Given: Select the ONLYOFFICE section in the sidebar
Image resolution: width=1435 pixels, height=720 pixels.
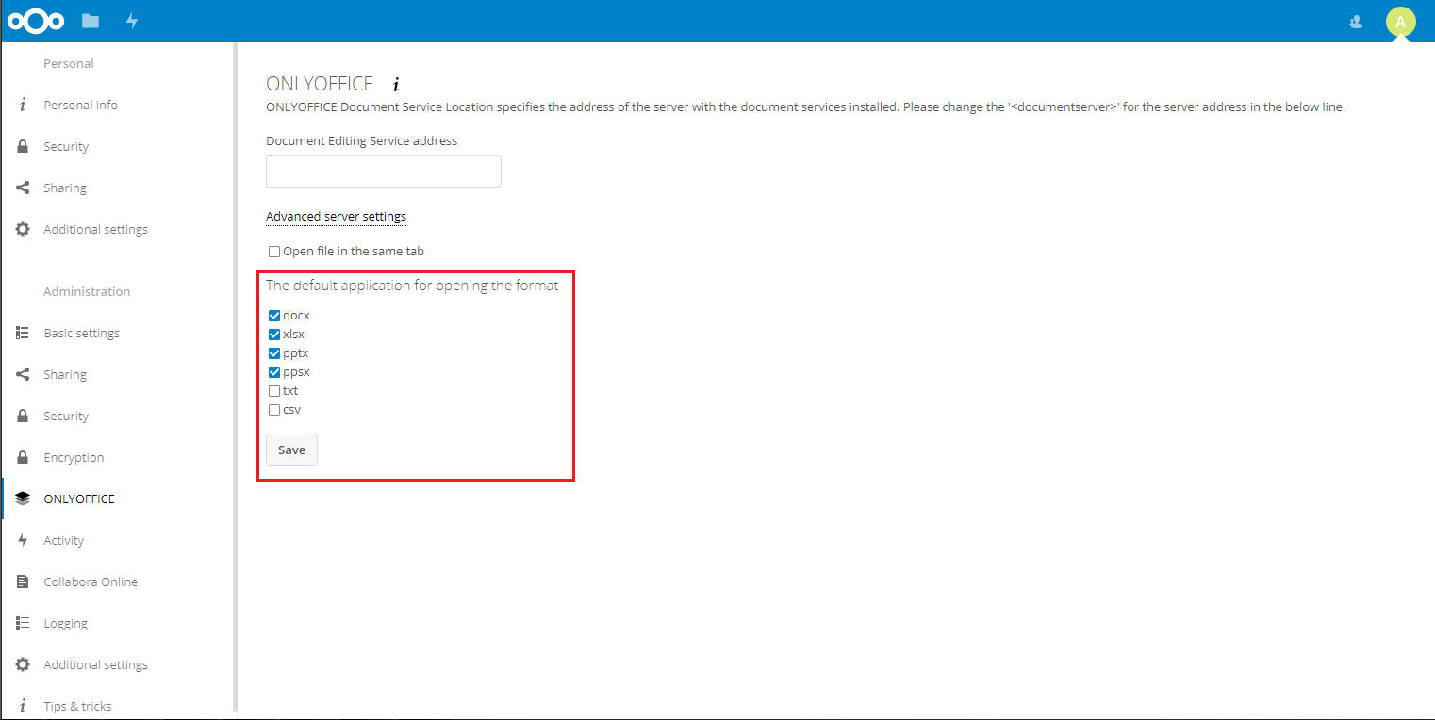Looking at the screenshot, I should 79,498.
